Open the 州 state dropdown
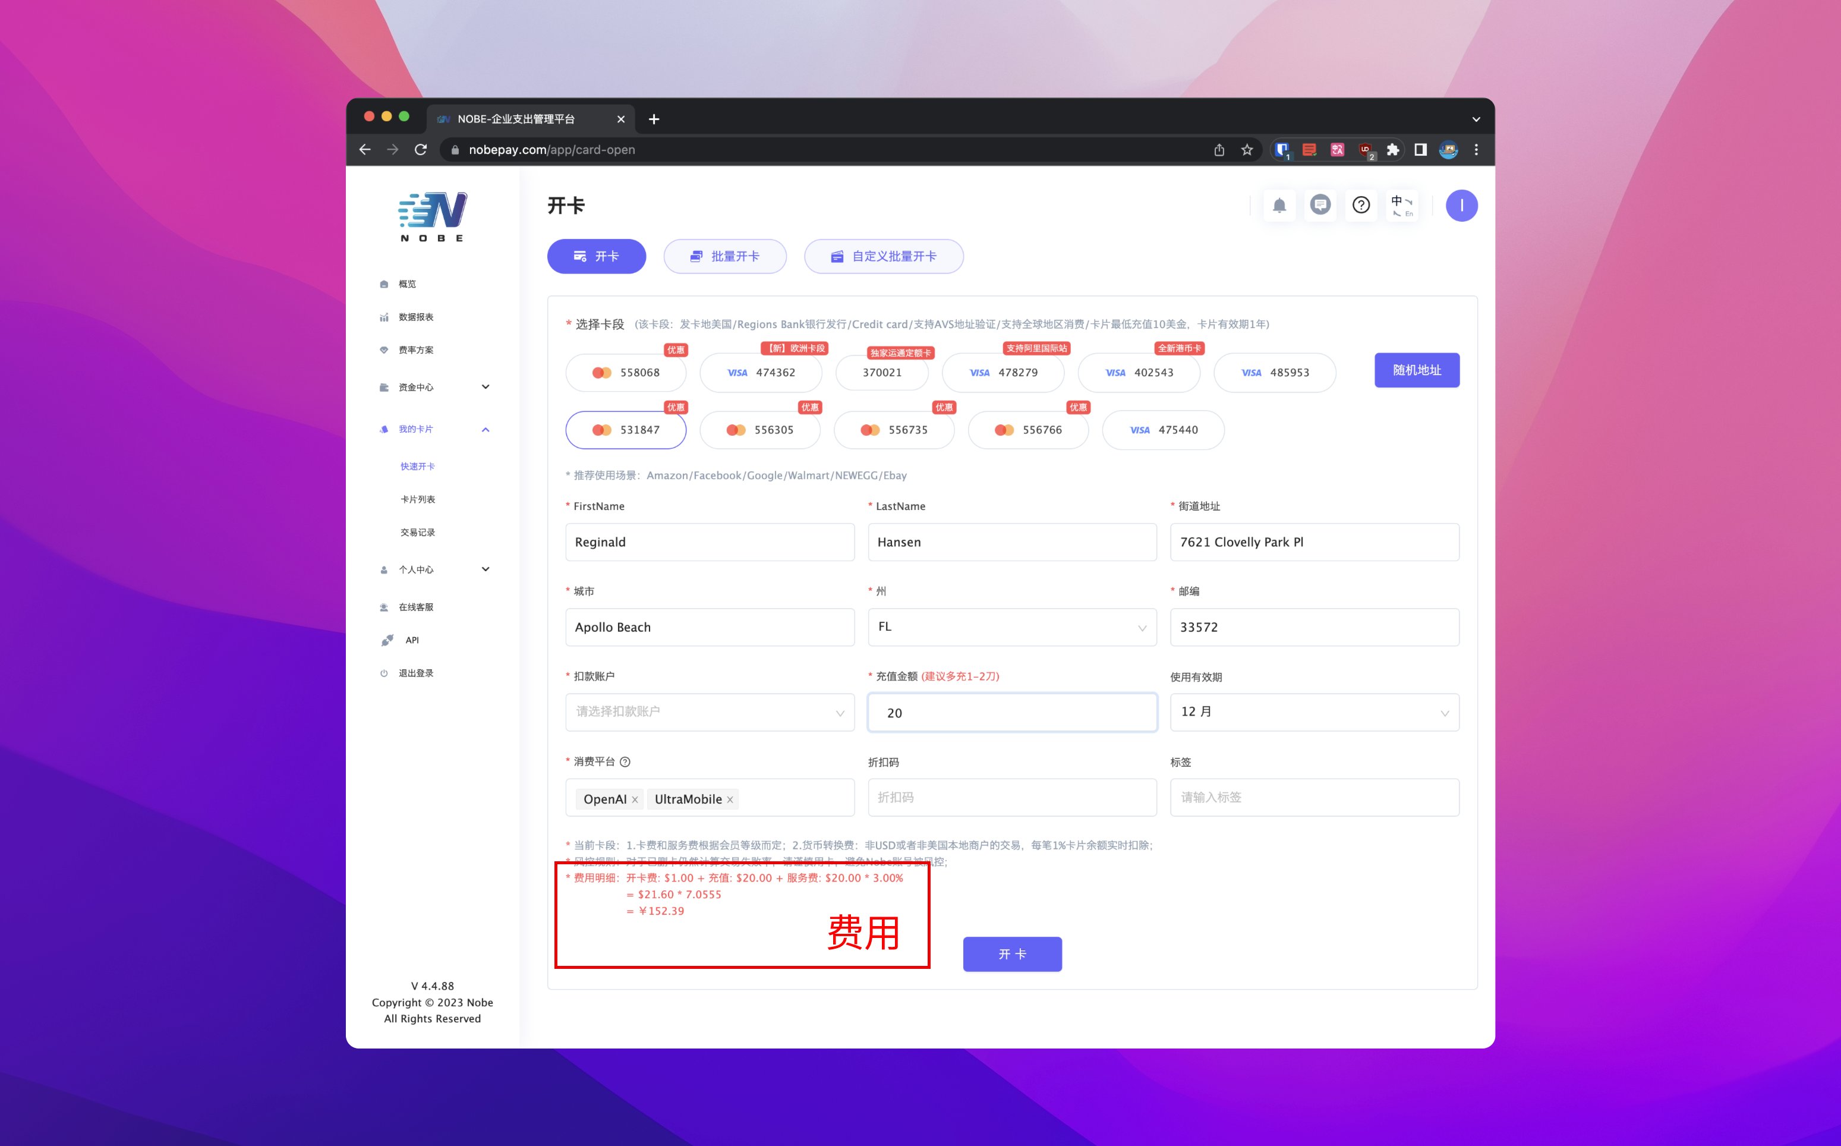The image size is (1841, 1146). click(x=1012, y=627)
